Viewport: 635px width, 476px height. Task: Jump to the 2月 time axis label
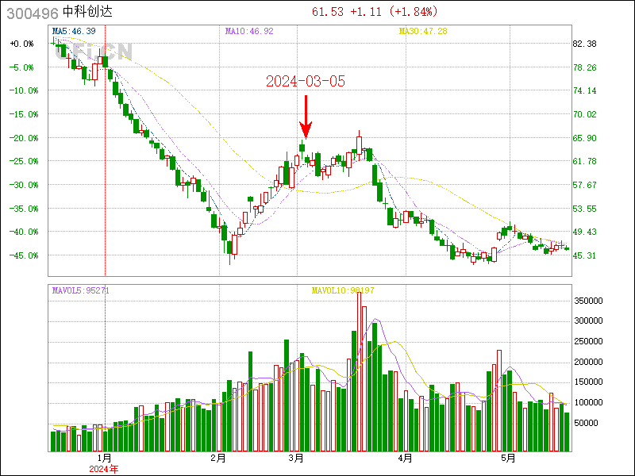tap(218, 458)
